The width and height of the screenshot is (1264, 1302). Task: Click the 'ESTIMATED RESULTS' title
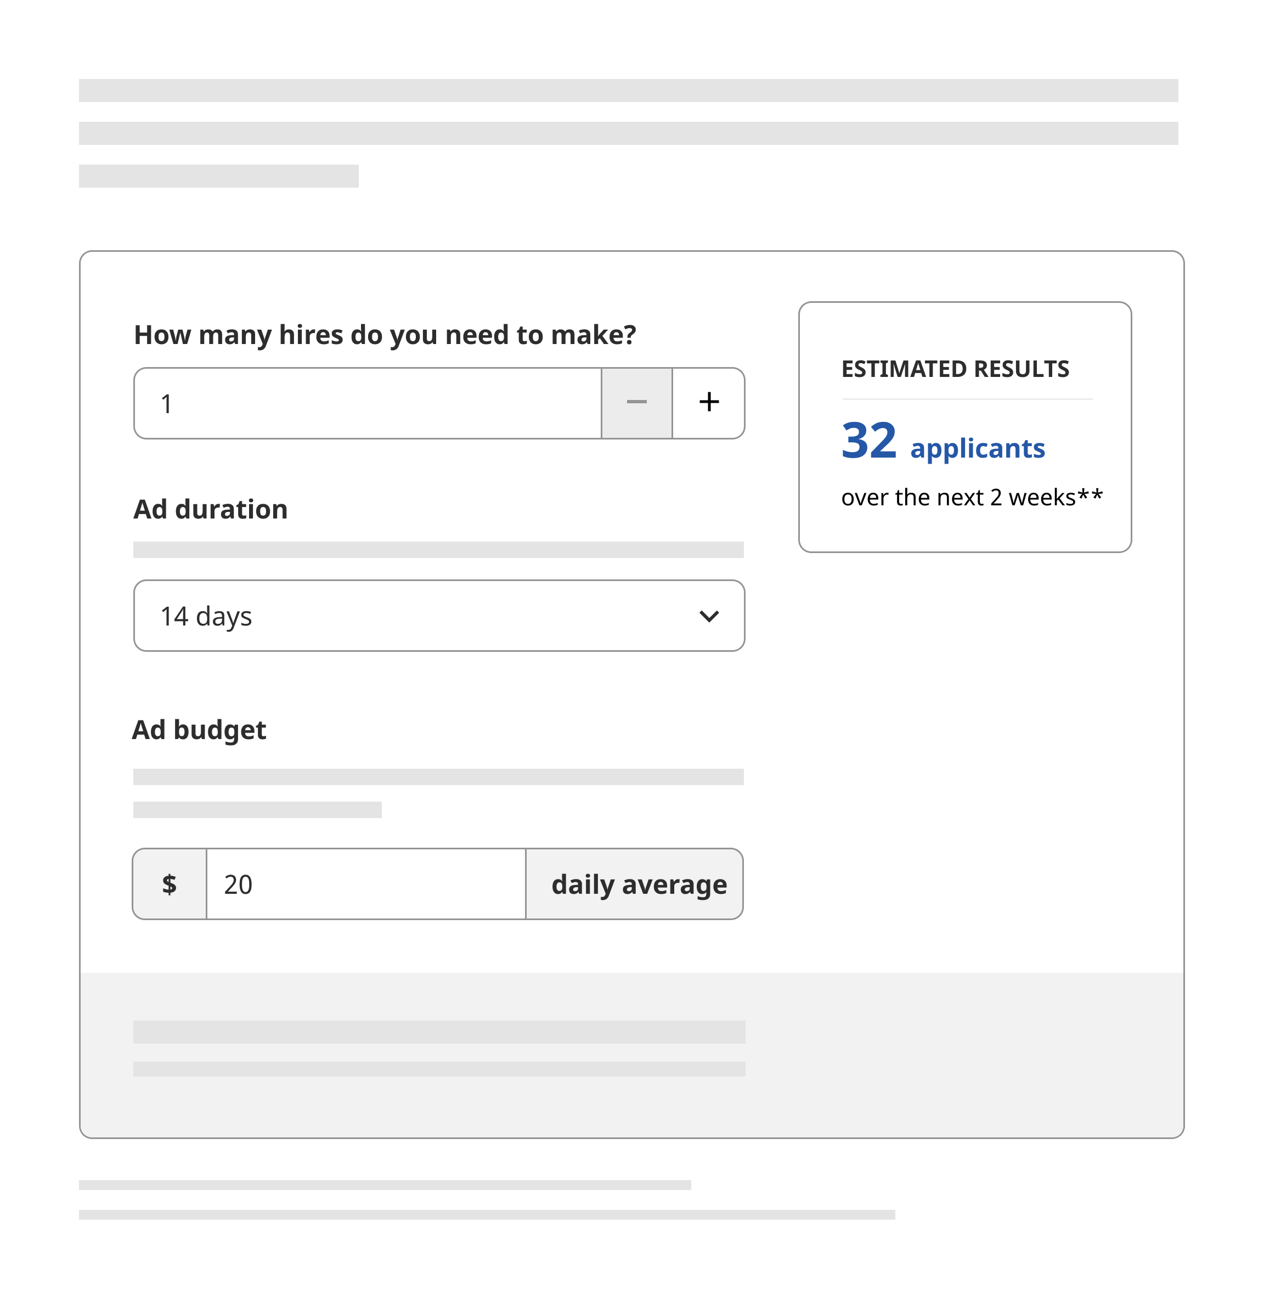(x=955, y=369)
